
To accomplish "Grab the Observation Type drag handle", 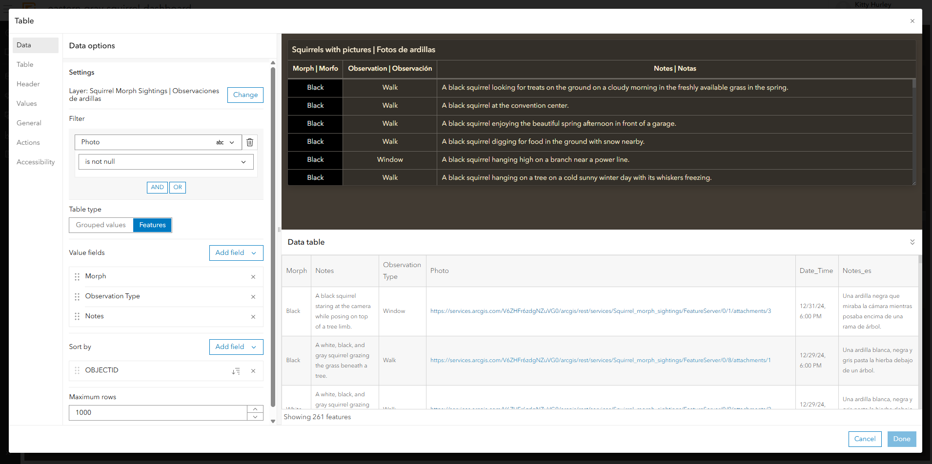I will point(77,297).
